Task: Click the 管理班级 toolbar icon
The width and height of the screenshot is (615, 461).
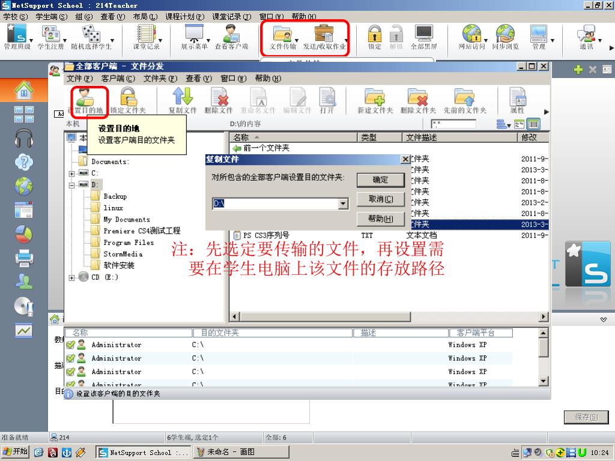Action: [17, 37]
